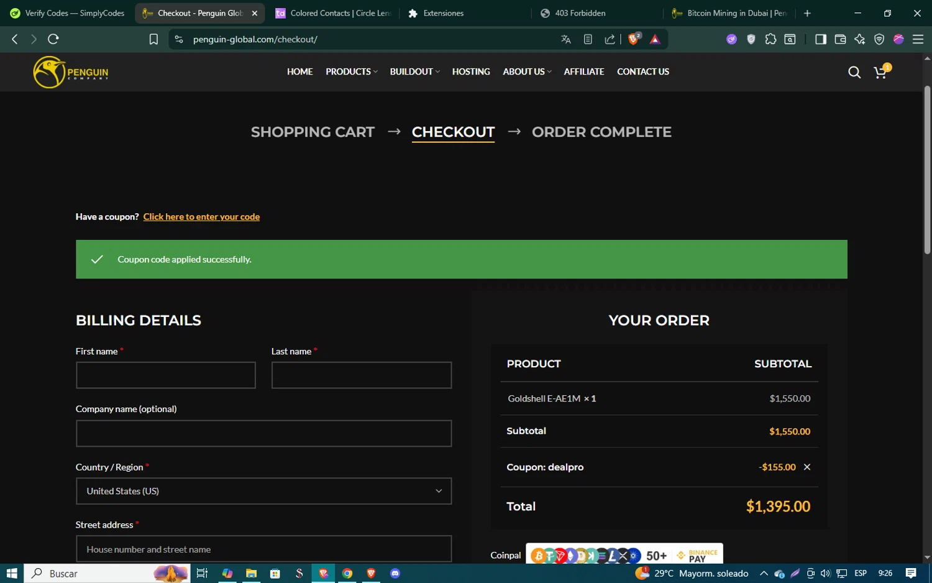Click the Buscar taskbar search box
This screenshot has height=583, width=932.
point(107,573)
